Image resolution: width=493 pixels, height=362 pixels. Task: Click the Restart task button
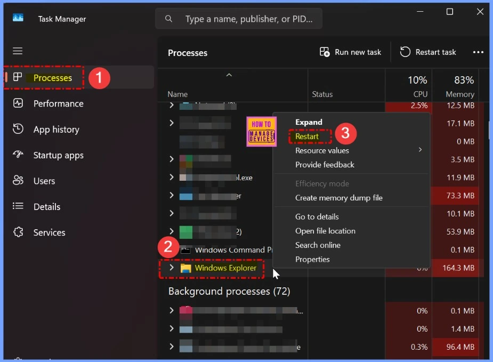(428, 52)
